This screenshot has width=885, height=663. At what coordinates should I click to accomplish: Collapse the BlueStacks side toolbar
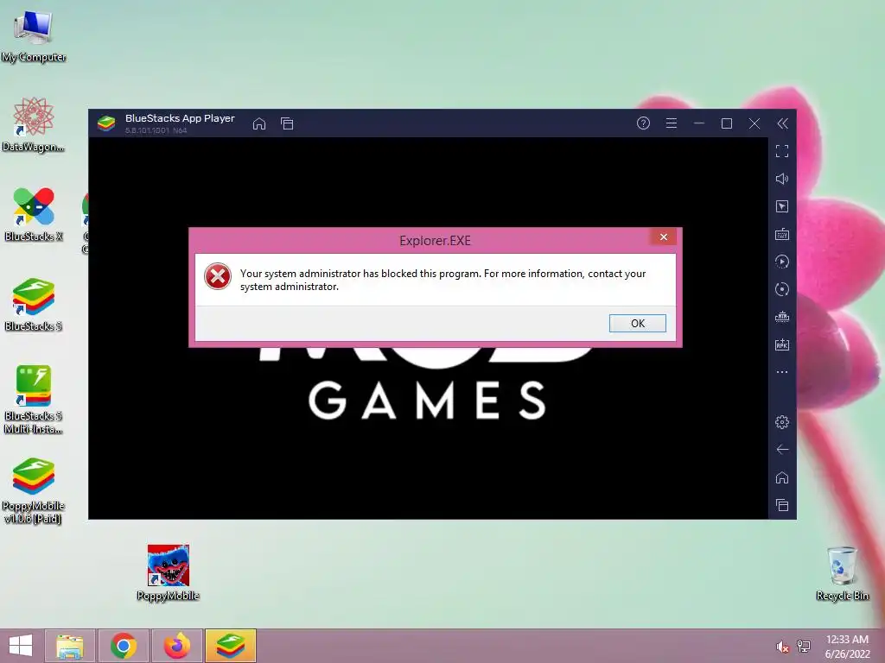(782, 123)
